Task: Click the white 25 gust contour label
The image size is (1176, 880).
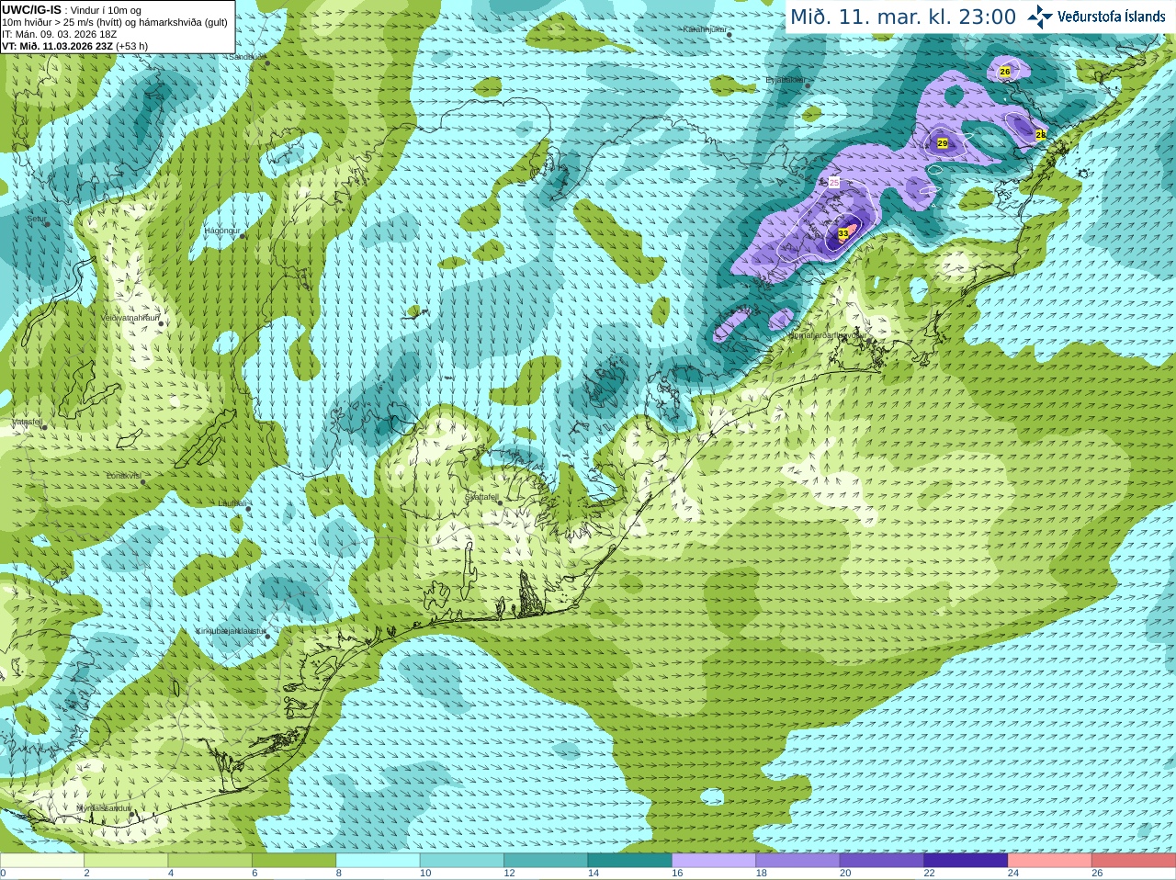Action: [x=834, y=182]
